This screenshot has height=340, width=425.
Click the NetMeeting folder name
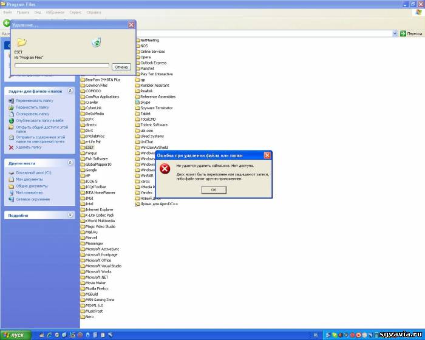coord(149,40)
